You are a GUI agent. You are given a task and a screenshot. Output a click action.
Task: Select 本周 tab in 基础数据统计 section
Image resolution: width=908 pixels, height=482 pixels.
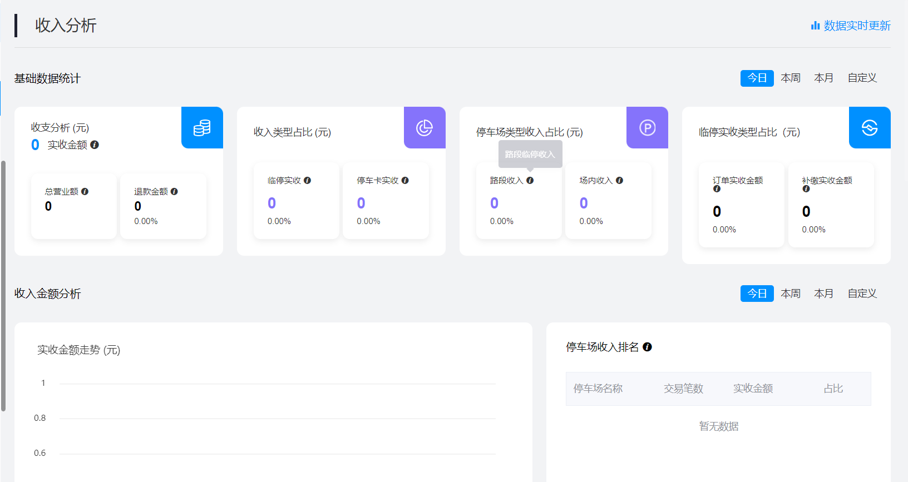pos(790,78)
